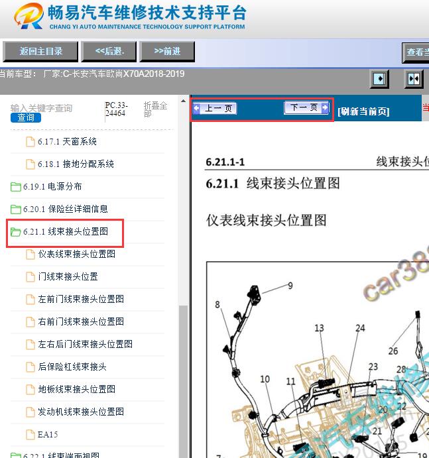Click the 6.20.1 保险丝详细信息 folder icon
429x458 pixels.
(15, 209)
